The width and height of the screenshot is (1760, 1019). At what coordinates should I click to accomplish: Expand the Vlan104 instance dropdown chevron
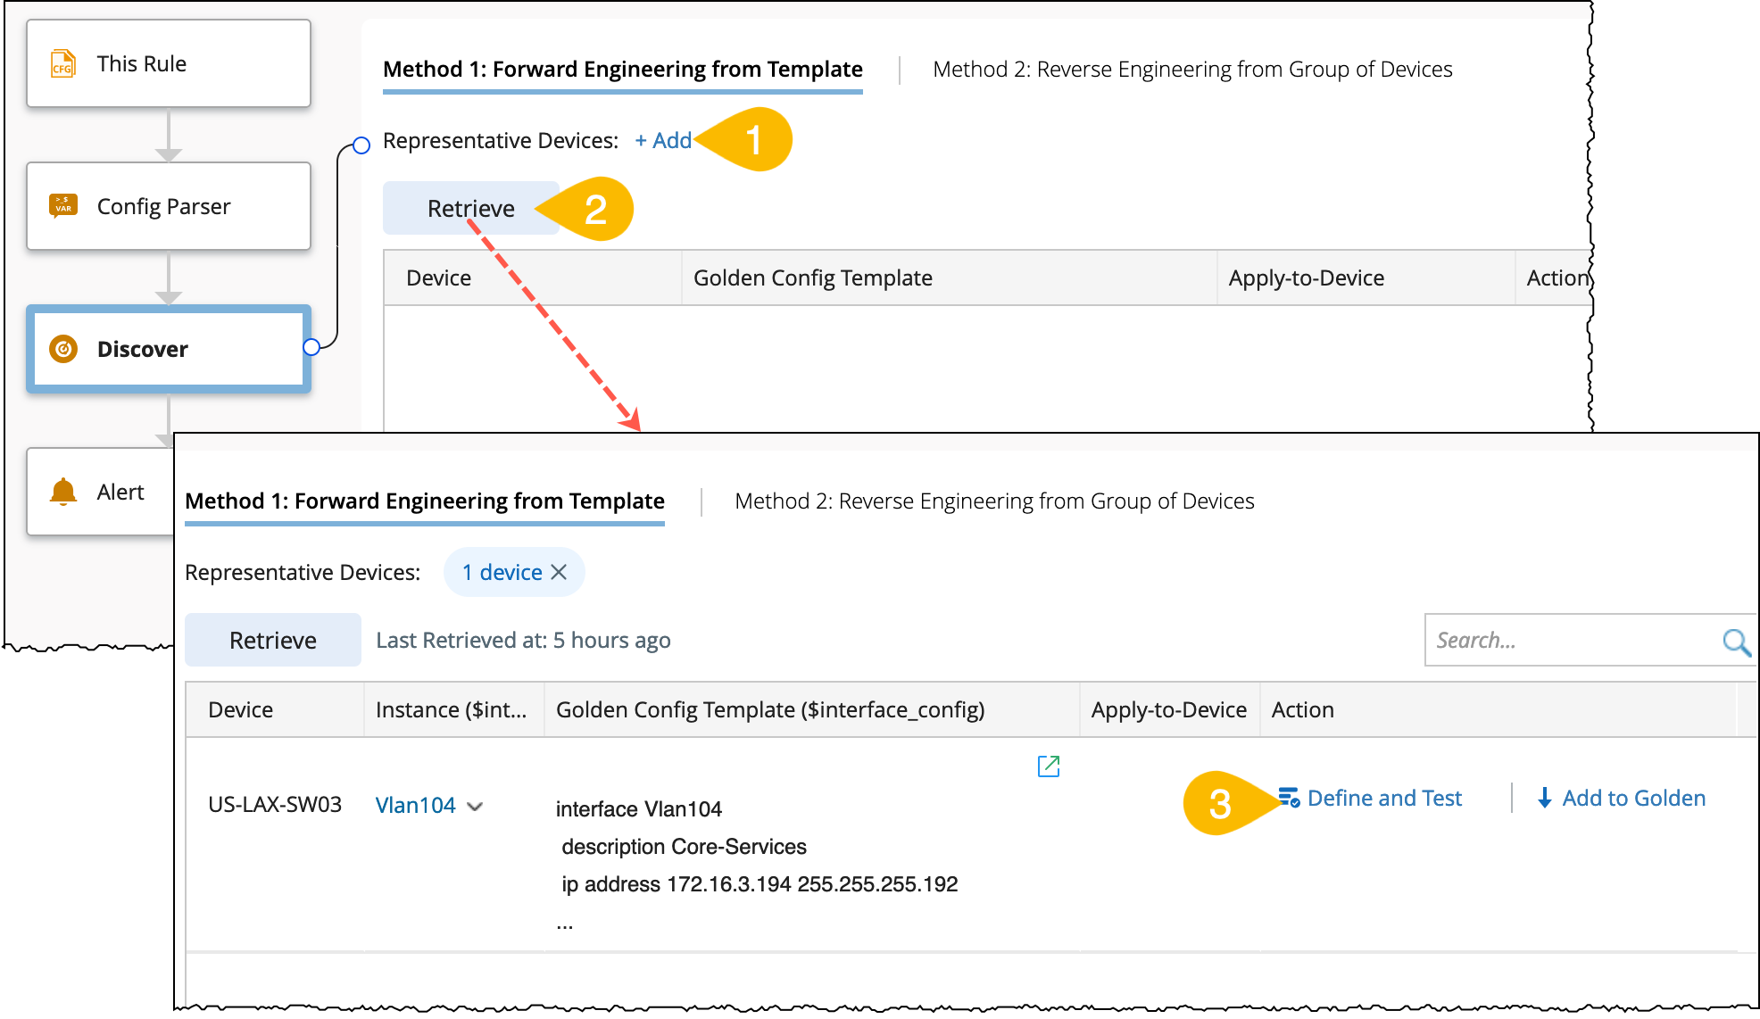point(476,806)
